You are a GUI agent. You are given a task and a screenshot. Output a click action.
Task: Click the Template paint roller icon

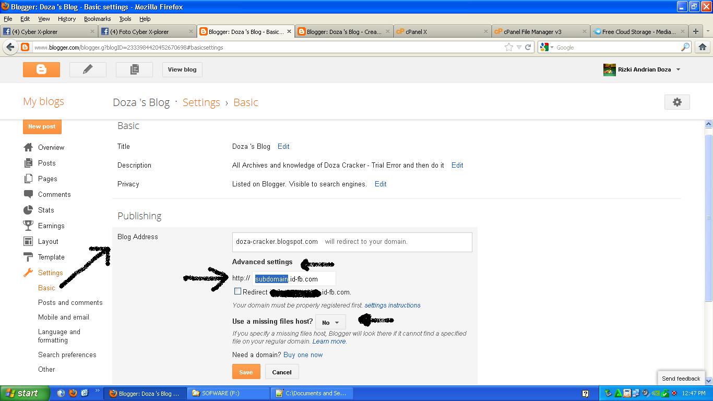(x=28, y=257)
